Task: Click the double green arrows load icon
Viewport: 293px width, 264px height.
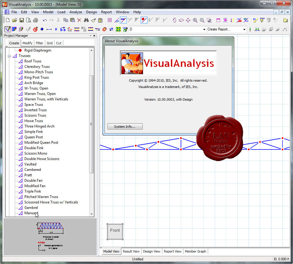Action: [x=257, y=29]
